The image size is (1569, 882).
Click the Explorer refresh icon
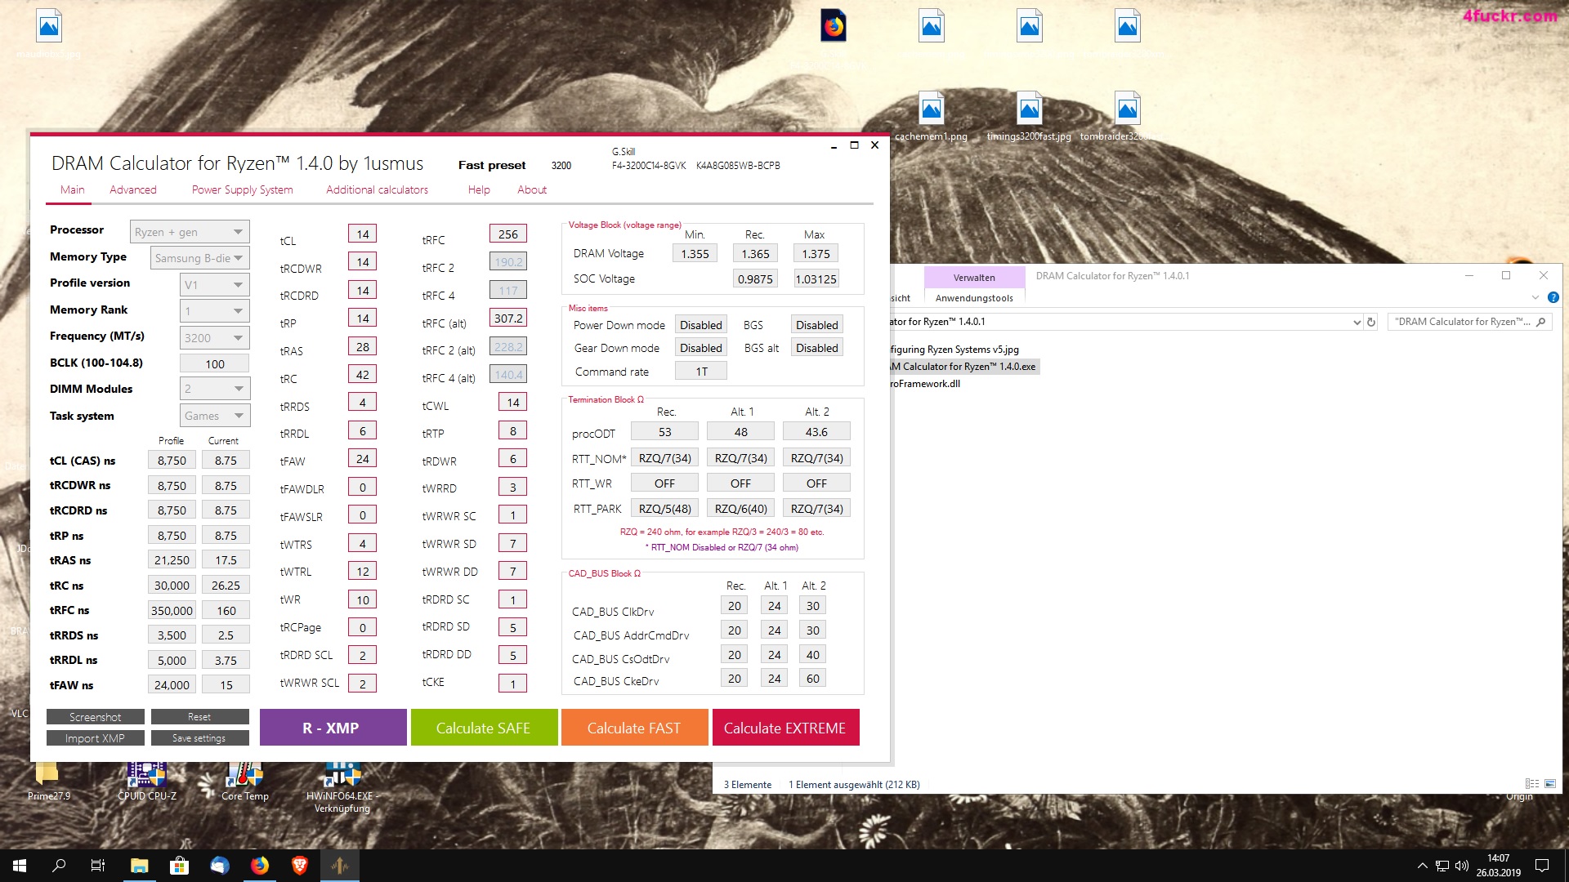coord(1371,322)
